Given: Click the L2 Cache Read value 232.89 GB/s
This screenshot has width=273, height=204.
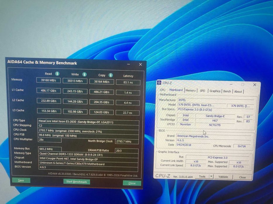Looking at the screenshot, I should click(49, 101).
